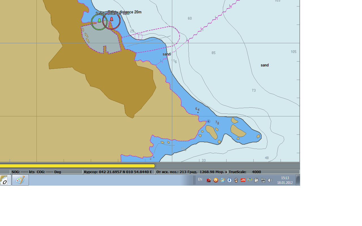362x226 pixels.
Task: Open the Paint app from the taskbar
Action: [x=20, y=180]
